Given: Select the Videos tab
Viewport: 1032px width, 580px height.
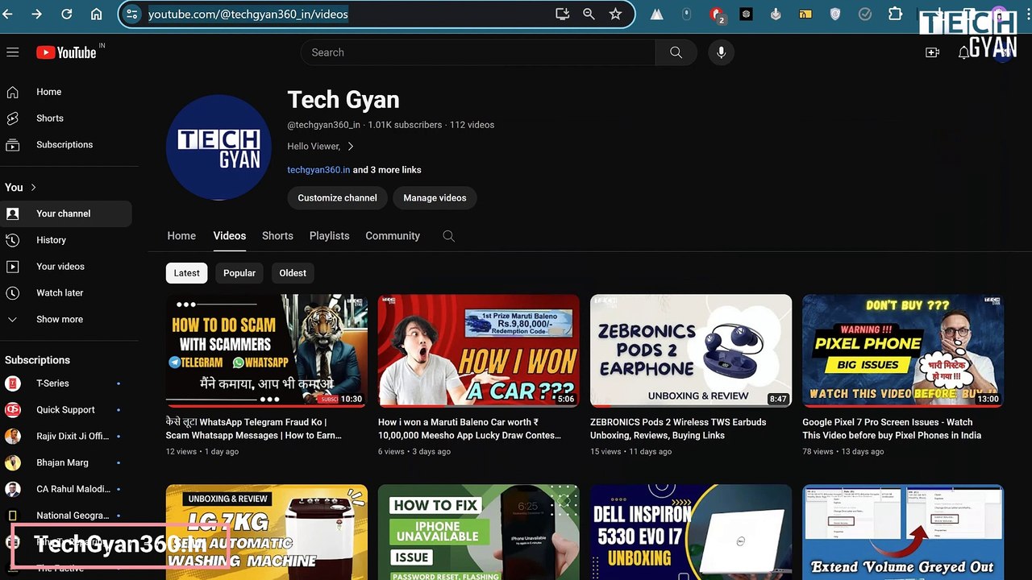Looking at the screenshot, I should tap(230, 236).
